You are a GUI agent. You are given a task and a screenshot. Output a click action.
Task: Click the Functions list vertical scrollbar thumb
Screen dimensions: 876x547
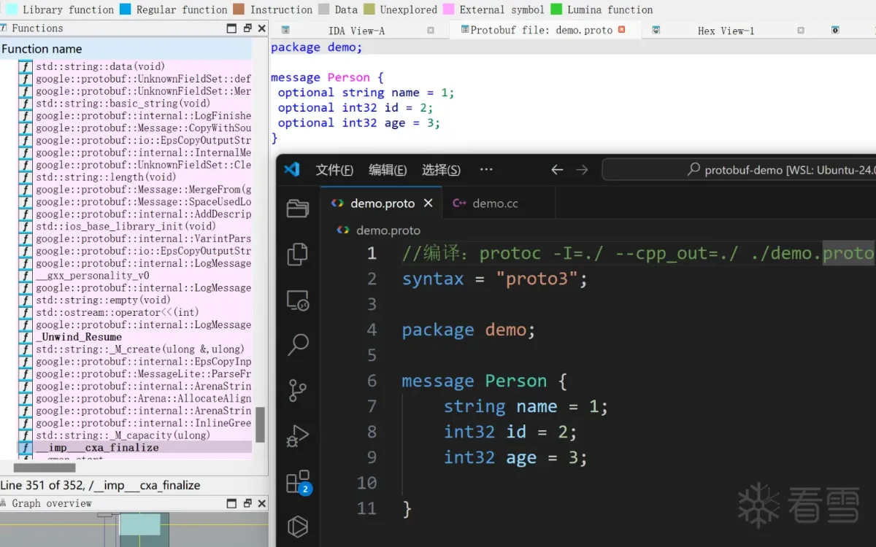pos(260,424)
